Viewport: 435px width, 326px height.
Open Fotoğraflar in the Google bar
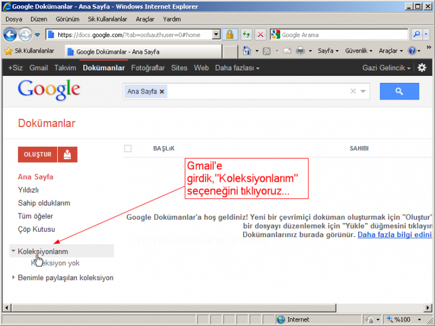click(x=148, y=68)
